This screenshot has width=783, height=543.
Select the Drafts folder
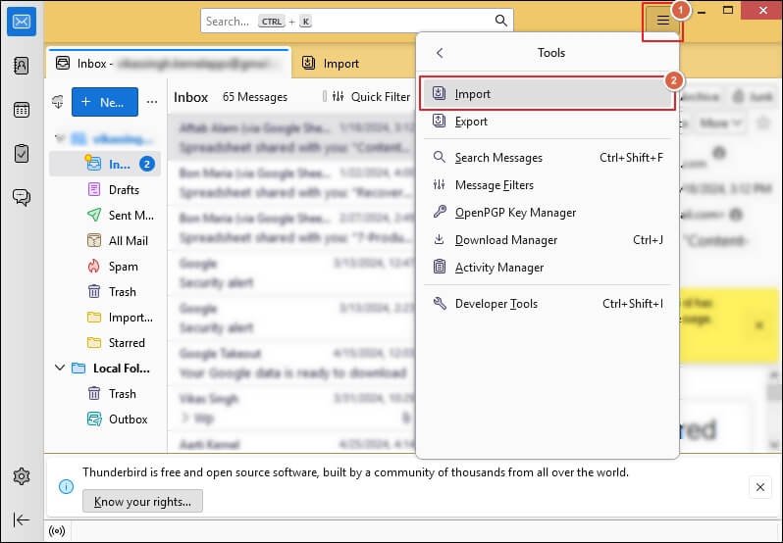[105, 189]
